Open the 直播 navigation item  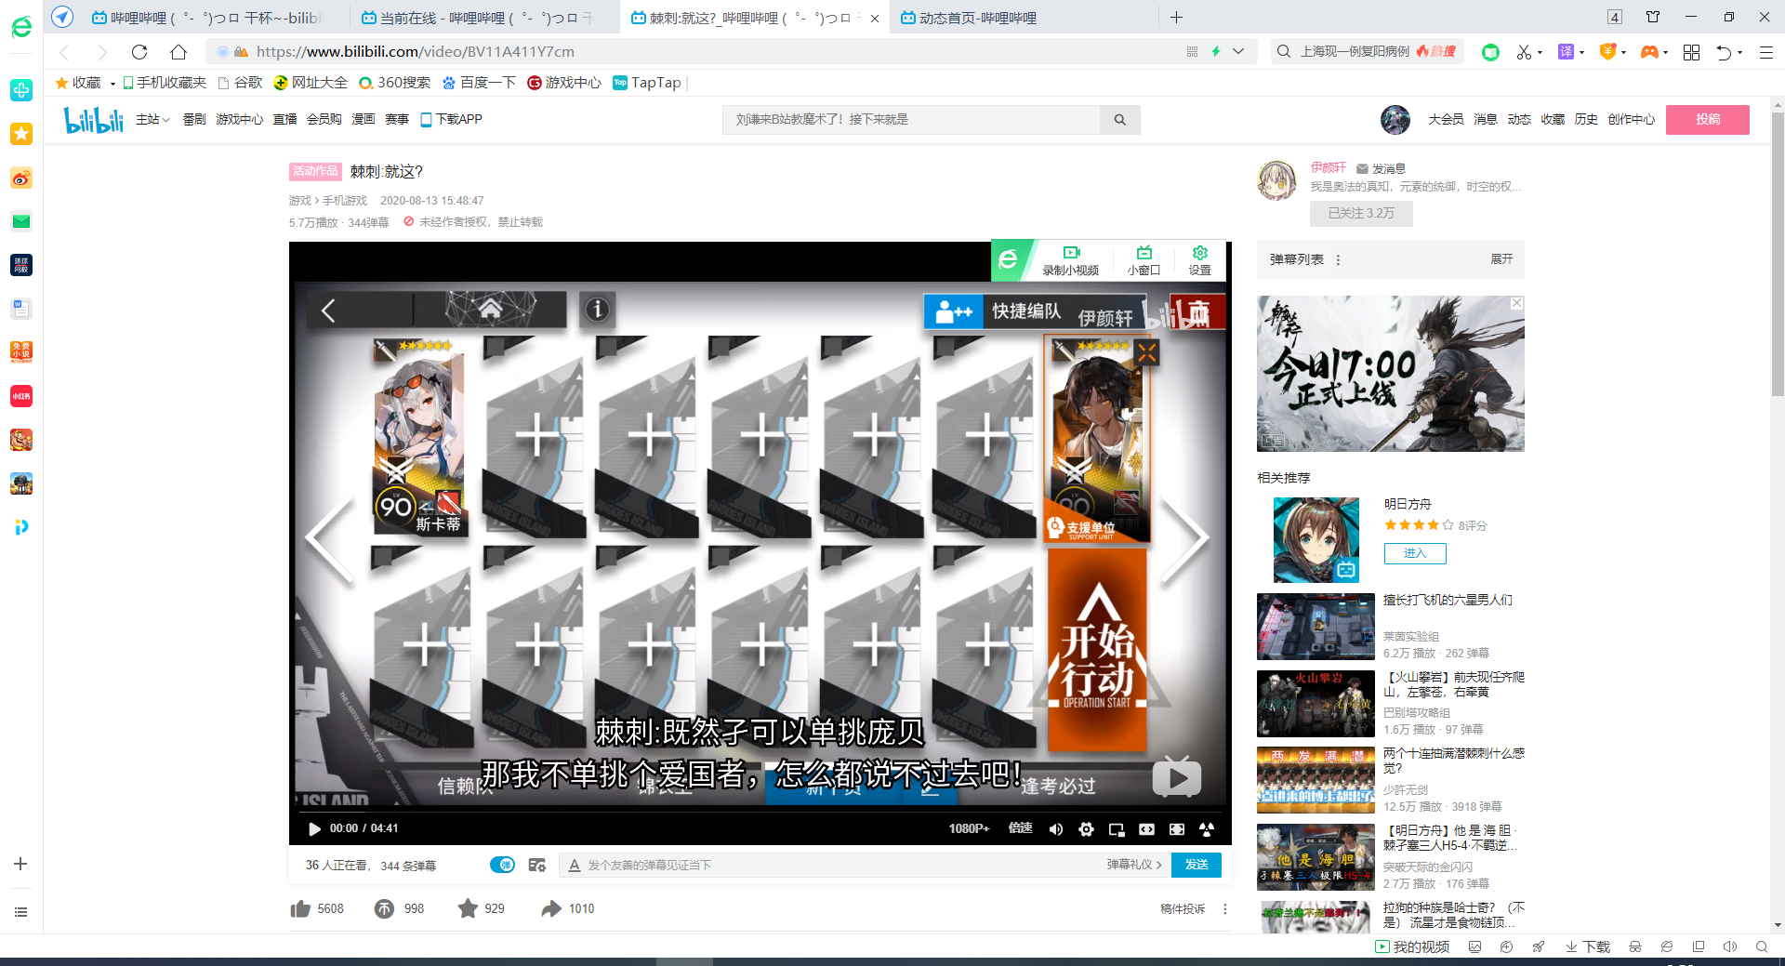pos(284,119)
